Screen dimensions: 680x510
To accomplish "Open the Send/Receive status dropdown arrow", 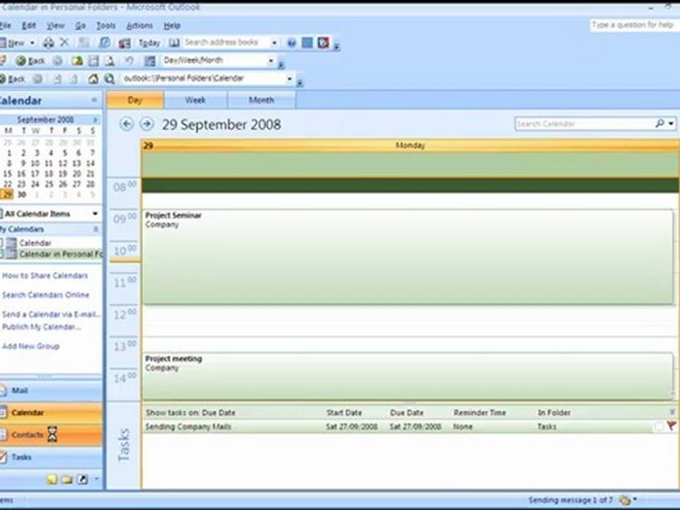I will [x=635, y=499].
